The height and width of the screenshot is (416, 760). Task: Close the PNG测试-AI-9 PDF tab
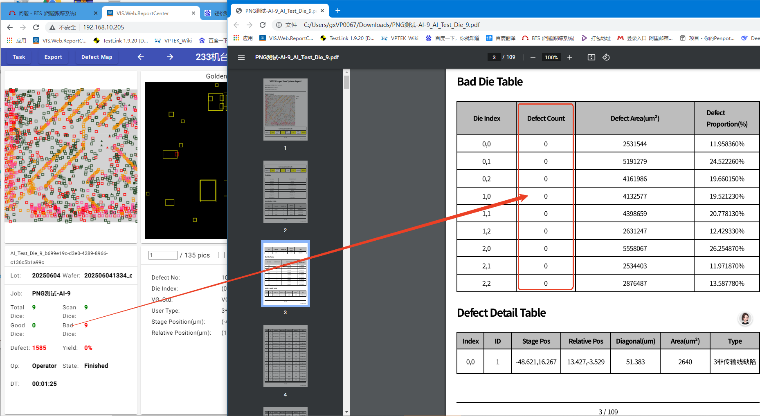[322, 11]
